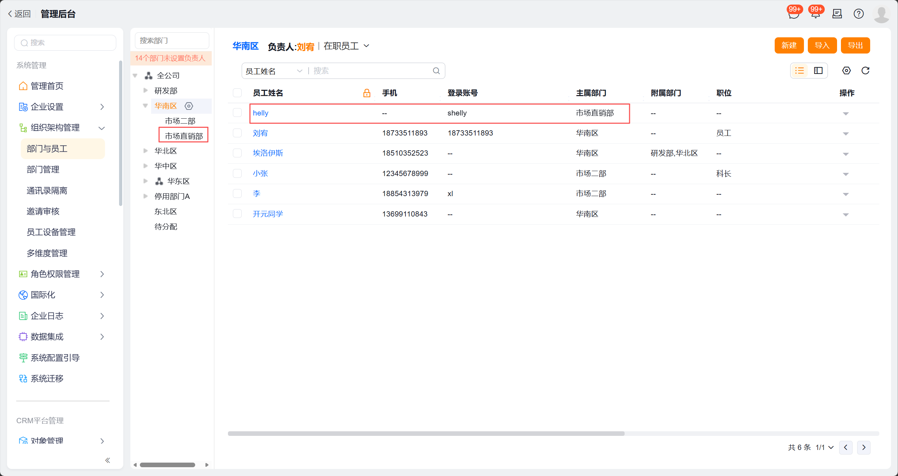Image resolution: width=898 pixels, height=476 pixels.
Task: Focus the 搜索部门 input field
Action: point(172,40)
